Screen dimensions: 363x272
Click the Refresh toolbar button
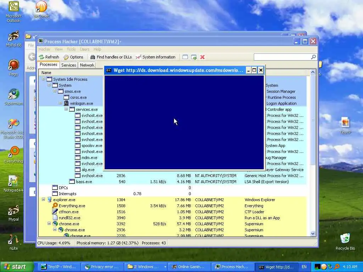pos(49,57)
